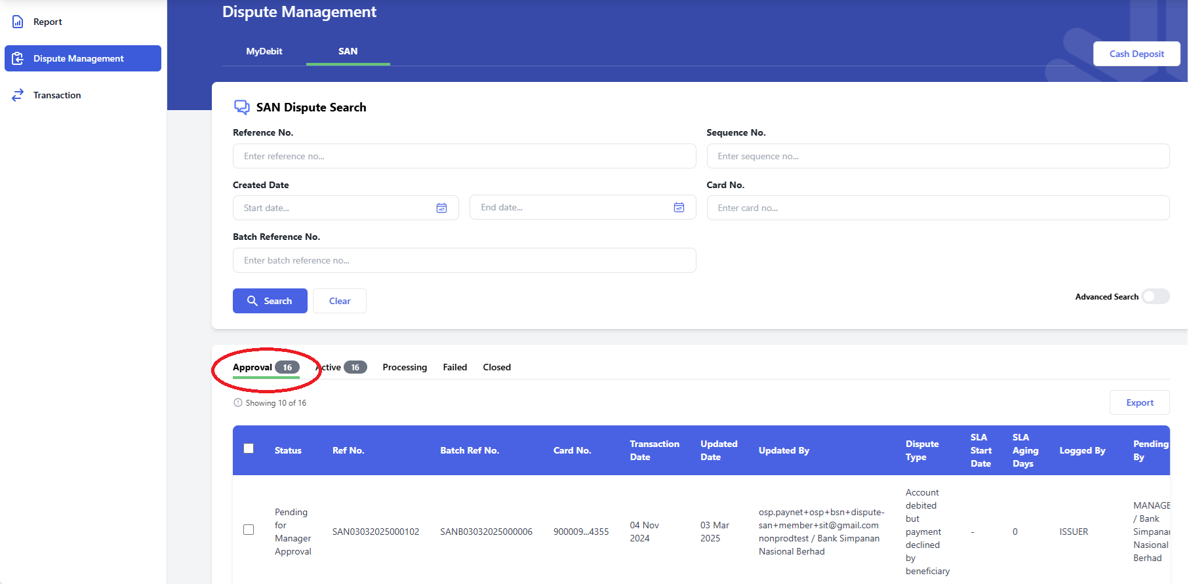Click the SAN Dispute Search chat icon

pos(242,107)
